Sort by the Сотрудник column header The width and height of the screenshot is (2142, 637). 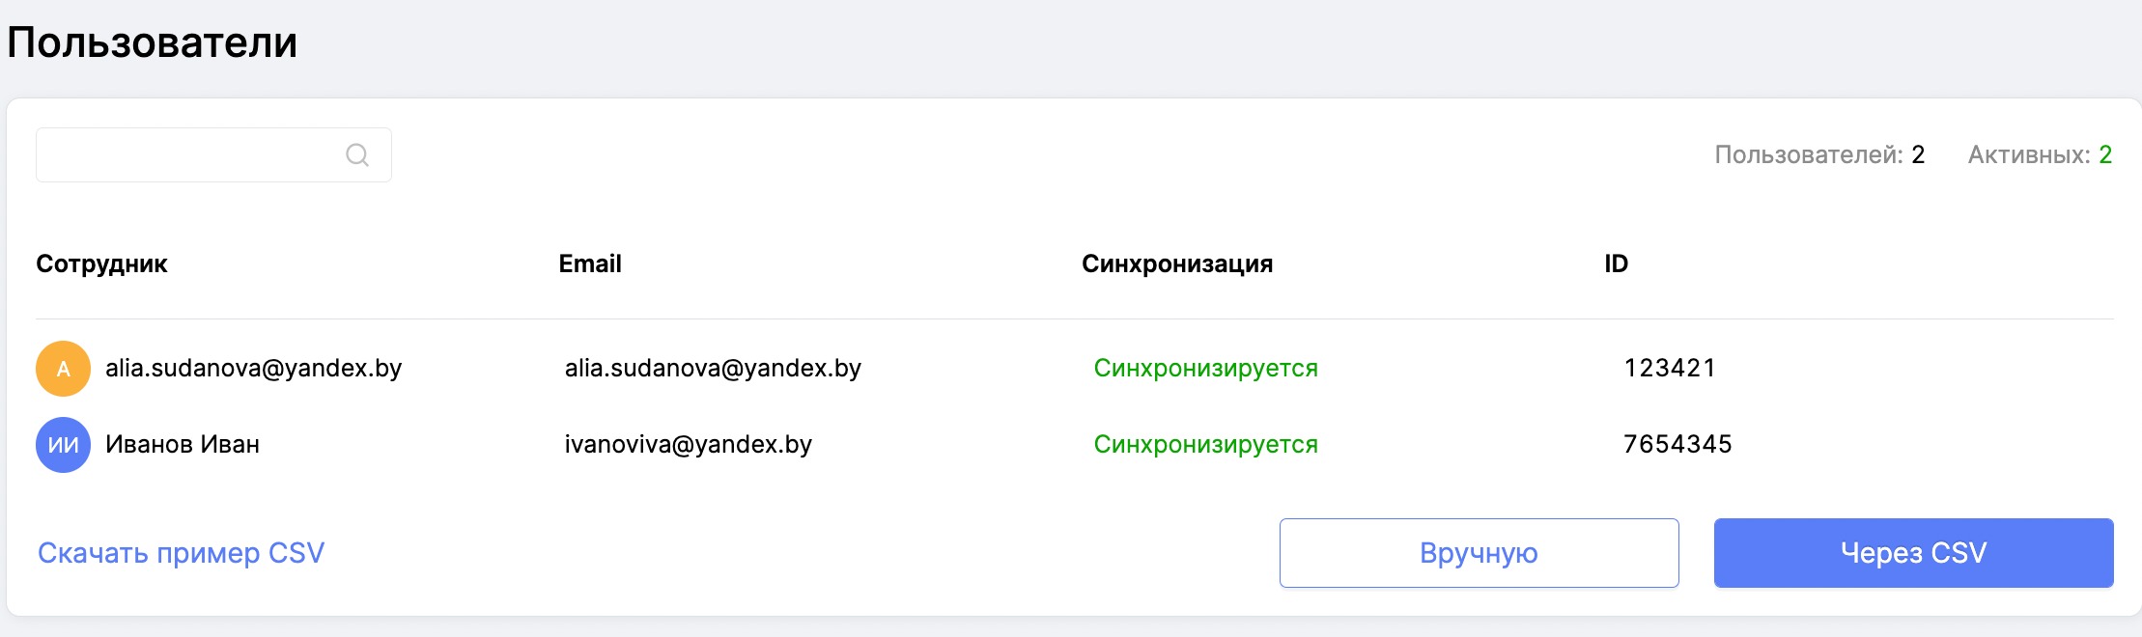pyautogui.click(x=101, y=263)
